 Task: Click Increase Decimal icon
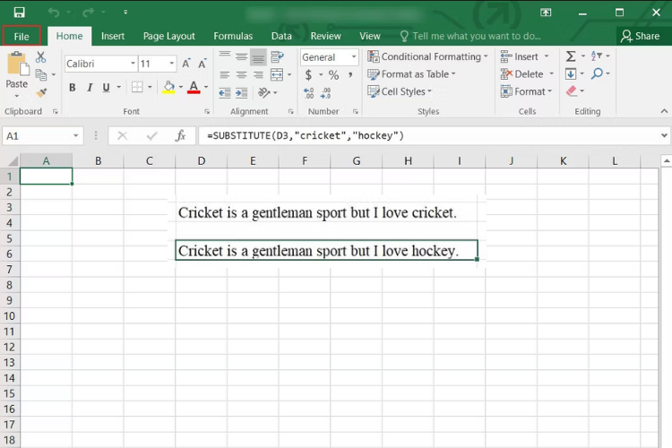pos(308,92)
